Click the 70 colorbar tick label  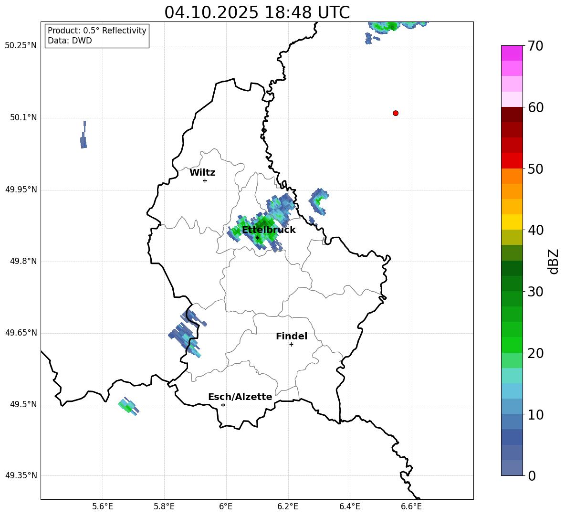pyautogui.click(x=535, y=46)
